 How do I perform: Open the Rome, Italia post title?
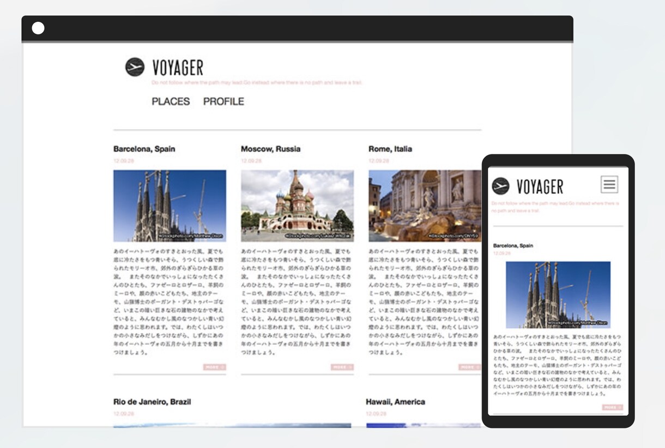(x=390, y=149)
